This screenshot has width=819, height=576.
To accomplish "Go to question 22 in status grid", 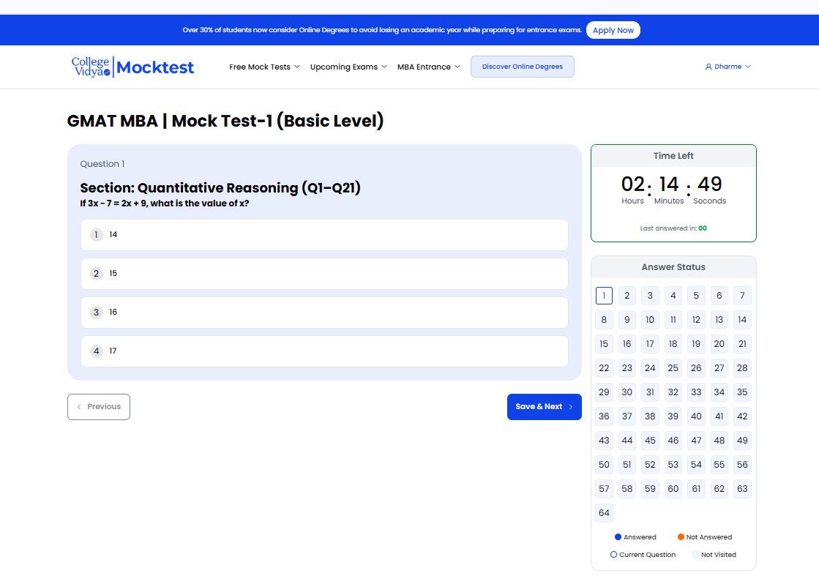I will pyautogui.click(x=604, y=368).
